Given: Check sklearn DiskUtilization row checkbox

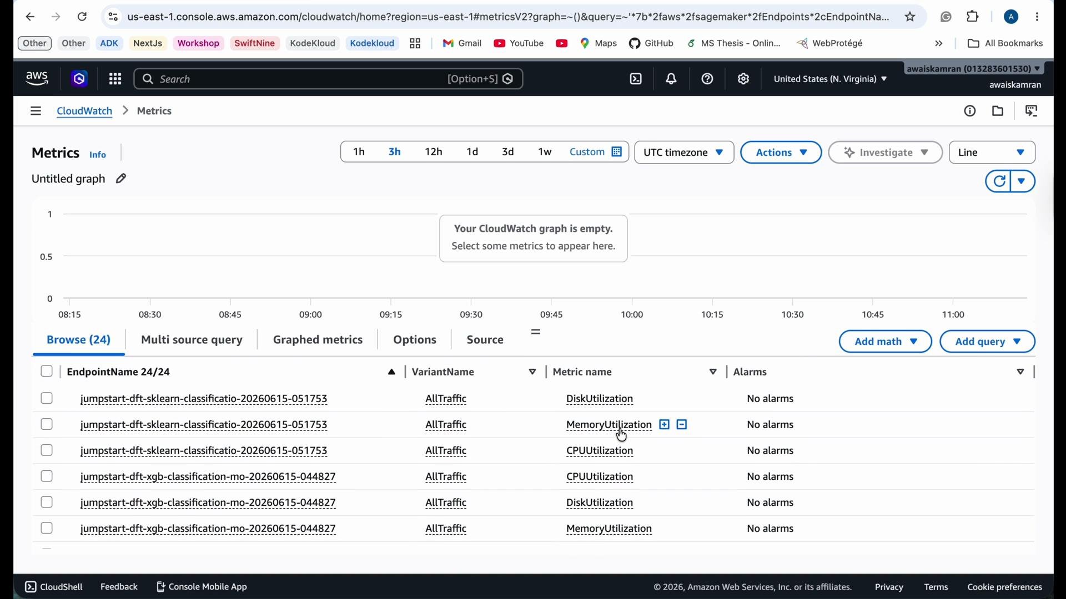Looking at the screenshot, I should [x=47, y=399].
